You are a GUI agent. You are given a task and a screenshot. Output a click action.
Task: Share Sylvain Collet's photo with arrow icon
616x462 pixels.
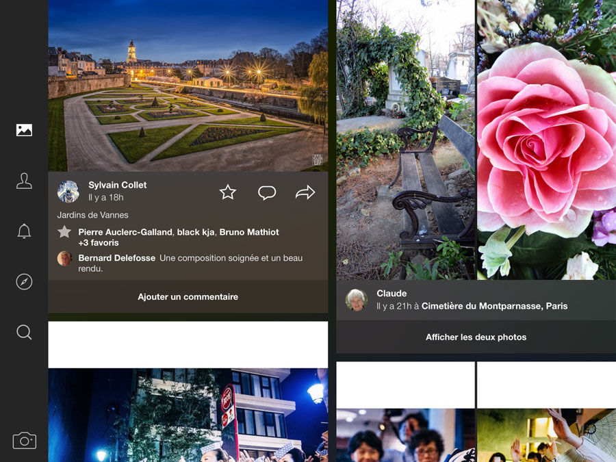[x=305, y=192]
